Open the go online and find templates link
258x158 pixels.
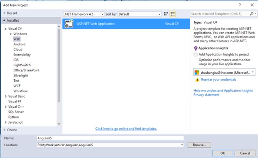point(126,129)
